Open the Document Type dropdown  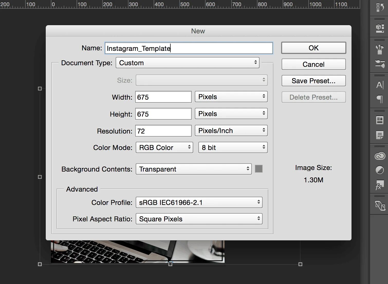coord(187,63)
